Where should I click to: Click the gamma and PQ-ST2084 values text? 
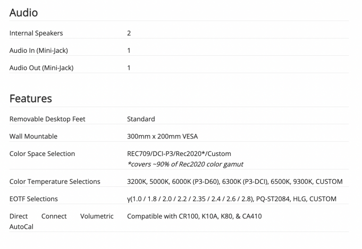(231, 199)
